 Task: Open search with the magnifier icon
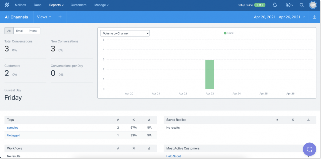302,5
